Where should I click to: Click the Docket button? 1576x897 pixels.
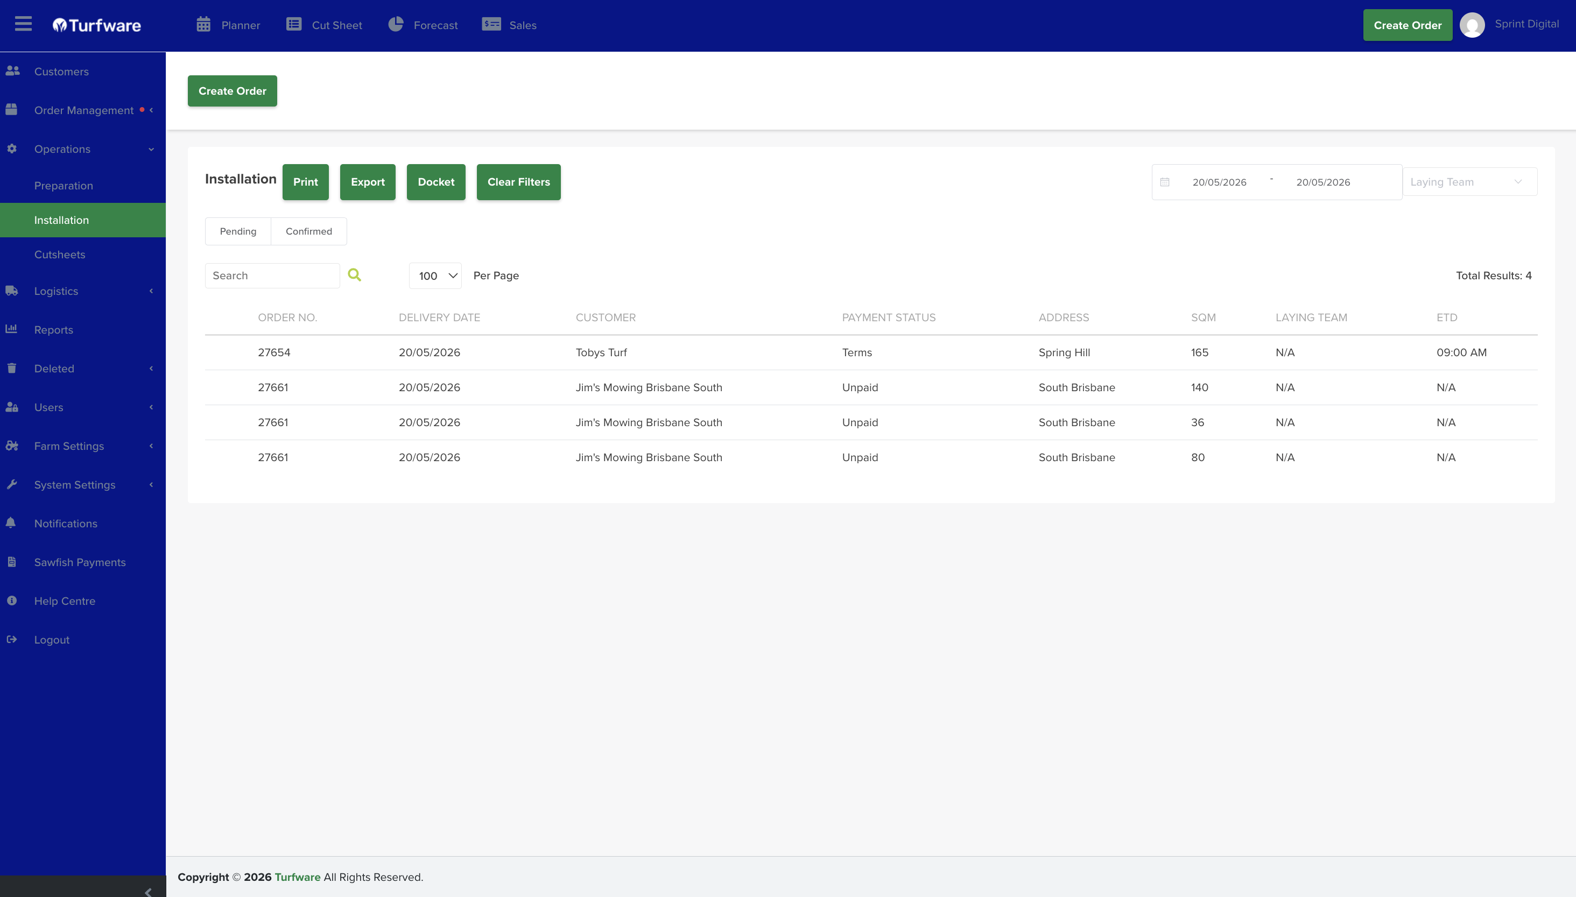coord(435,182)
